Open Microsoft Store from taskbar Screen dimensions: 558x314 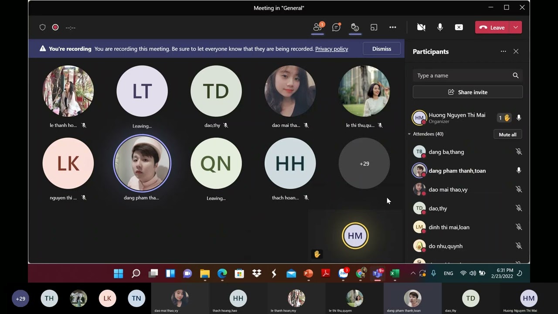239,273
